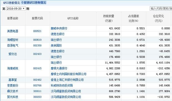This screenshot has width=172, height=101.
Task: Select the 2.0596 ratio value
Action: (141, 80)
